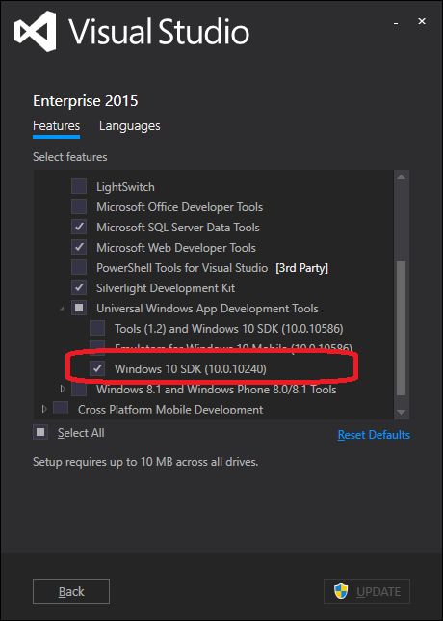The image size is (443, 621).
Task: Toggle Universal Windows App Development Tools checkbox
Action: pyautogui.click(x=79, y=308)
